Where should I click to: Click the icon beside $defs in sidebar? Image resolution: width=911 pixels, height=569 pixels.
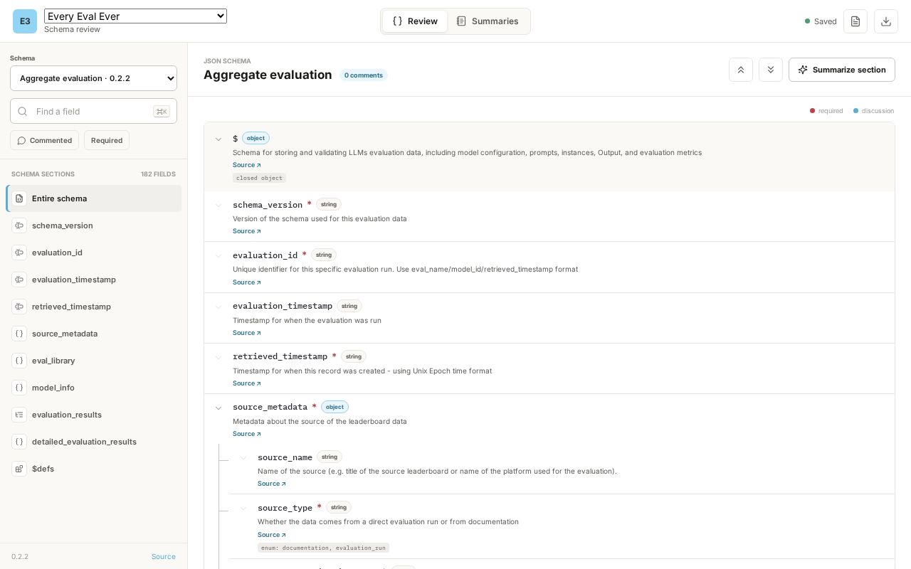click(x=19, y=469)
